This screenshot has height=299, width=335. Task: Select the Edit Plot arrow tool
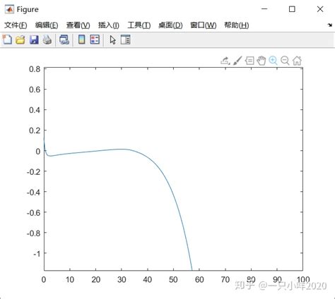pos(112,39)
